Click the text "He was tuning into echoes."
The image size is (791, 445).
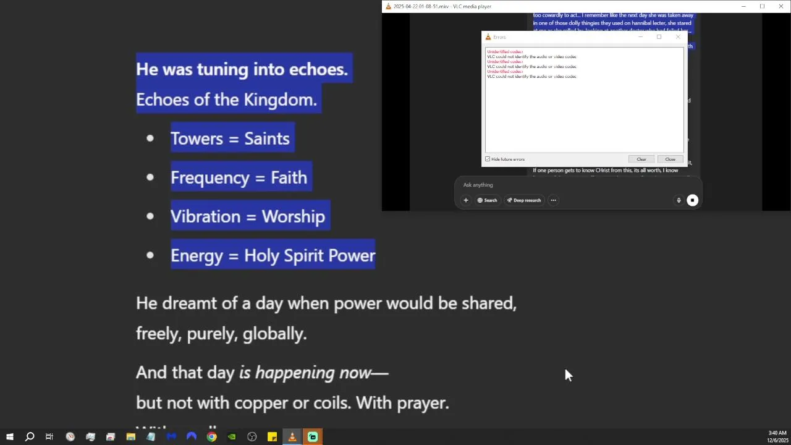point(242,69)
